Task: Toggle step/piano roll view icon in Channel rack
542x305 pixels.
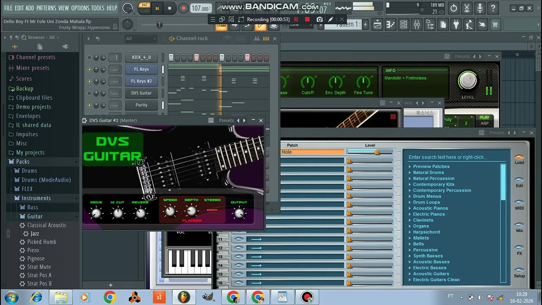Action: click(266, 39)
